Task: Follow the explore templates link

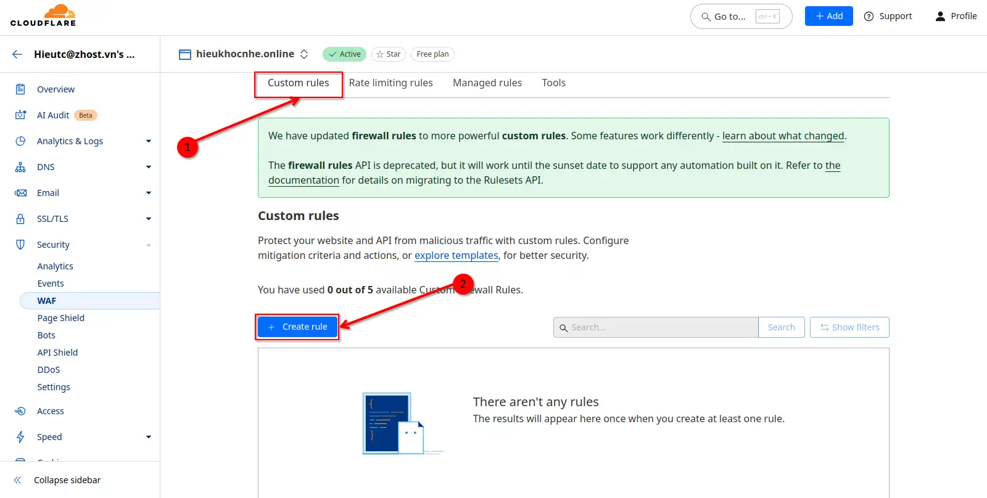Action: click(x=456, y=256)
